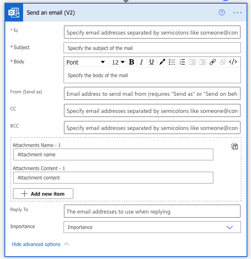251x259 pixels.
Task: Toggle italic formatting in body toolbar
Action: [141, 62]
